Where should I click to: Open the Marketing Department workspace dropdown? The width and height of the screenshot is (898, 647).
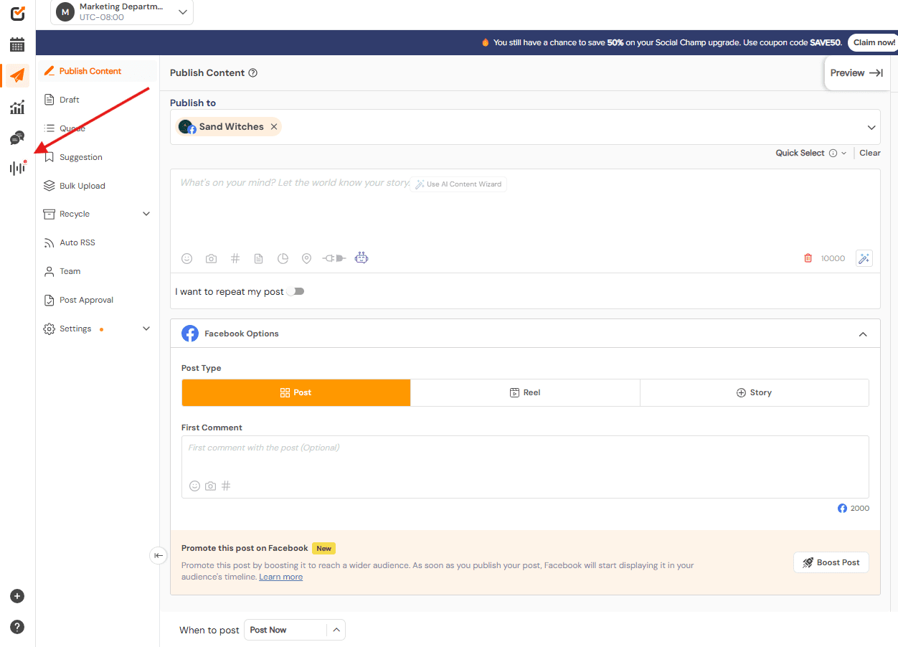[121, 12]
